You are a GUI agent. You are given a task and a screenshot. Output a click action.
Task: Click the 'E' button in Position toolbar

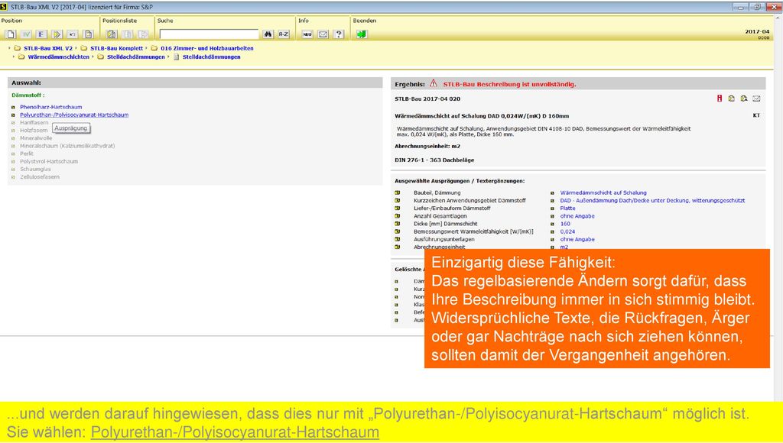(41, 34)
